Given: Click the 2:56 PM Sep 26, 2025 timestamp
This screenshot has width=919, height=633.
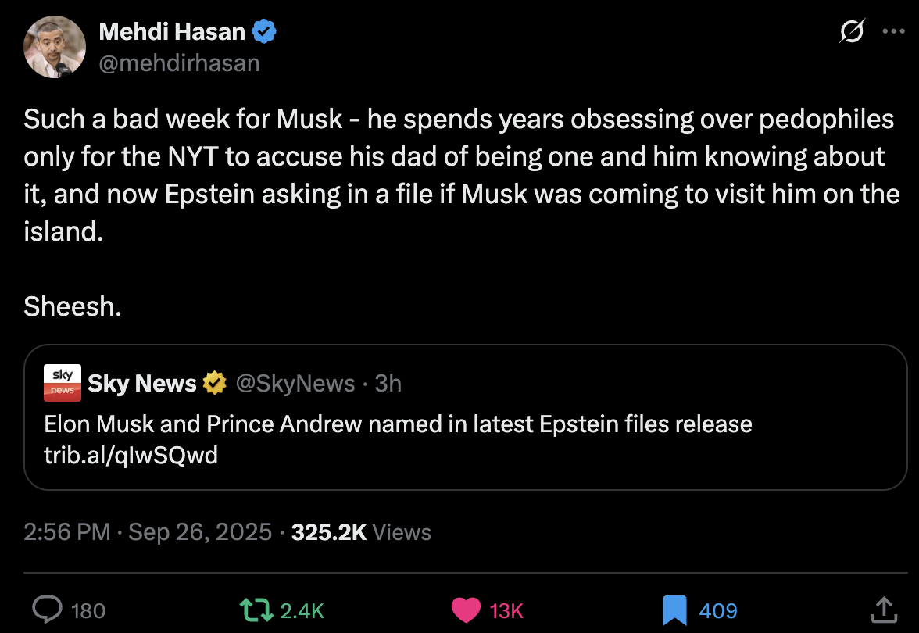Looking at the screenshot, I should point(148,532).
